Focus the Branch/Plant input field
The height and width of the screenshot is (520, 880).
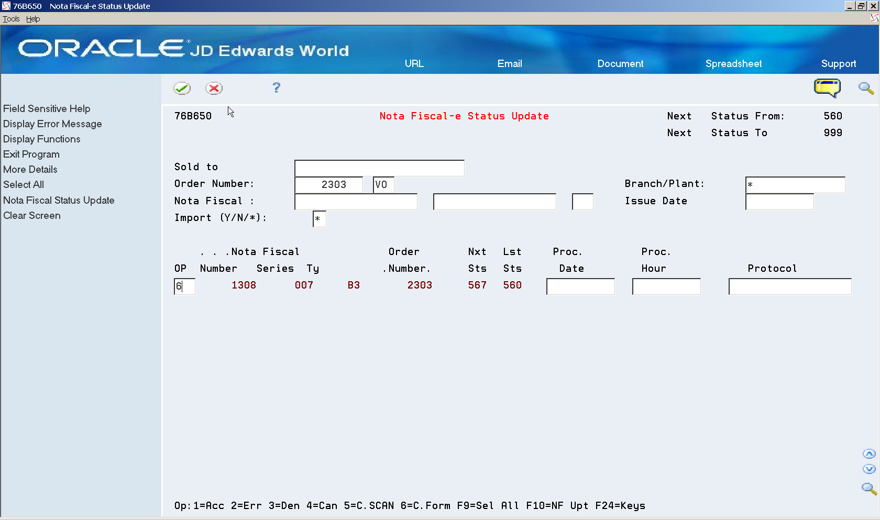(x=795, y=185)
